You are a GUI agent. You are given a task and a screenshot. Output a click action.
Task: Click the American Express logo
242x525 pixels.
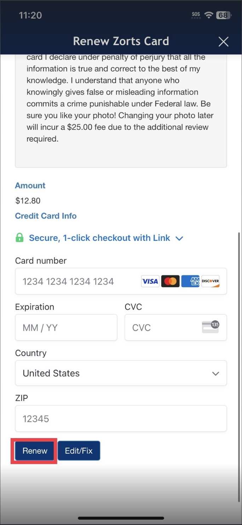click(190, 281)
